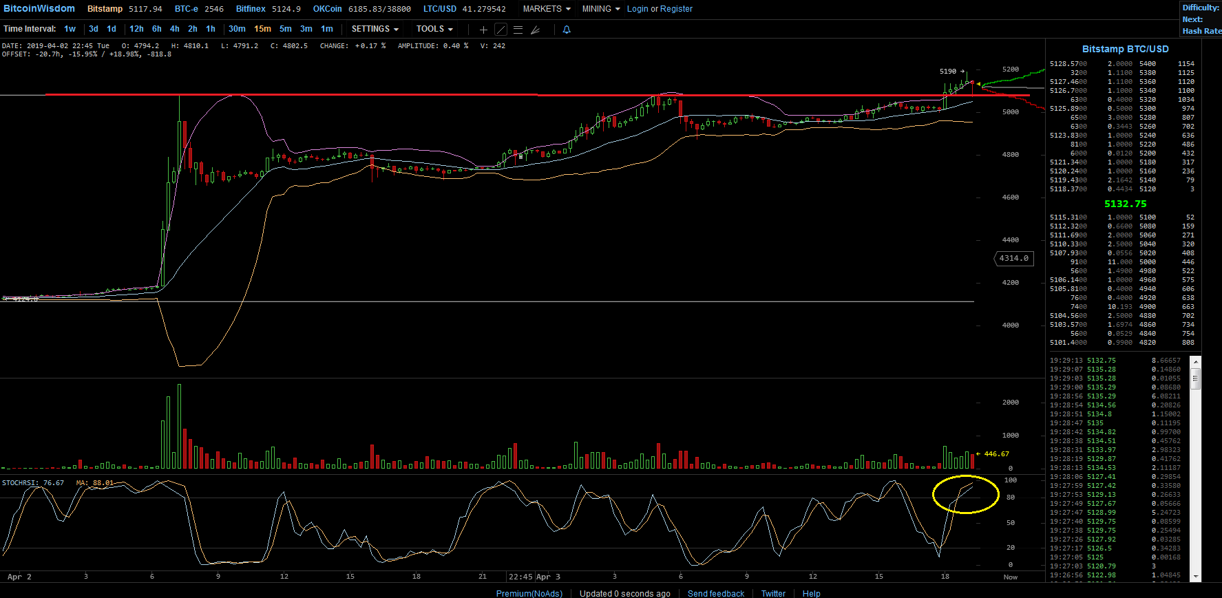Select the horizontal lines drawing tool

point(518,30)
